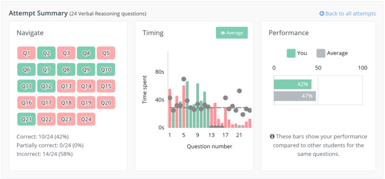Viewport: 385px width, 179px height.
Task: Go to question Q13
Action: (66, 86)
